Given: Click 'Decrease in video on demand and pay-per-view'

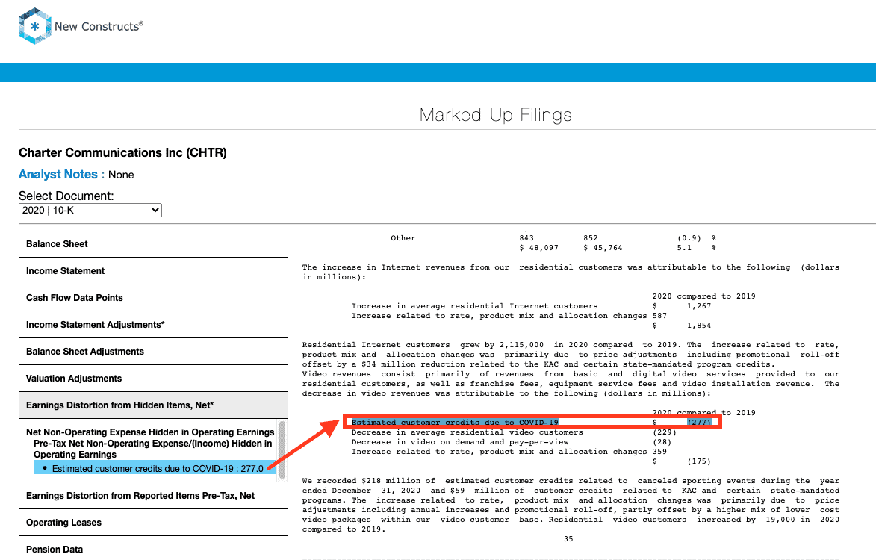Looking at the screenshot, I should coord(460,441).
